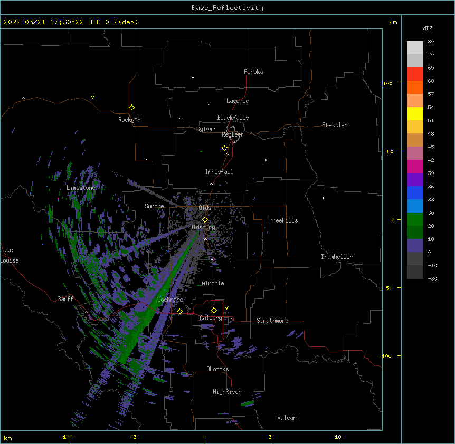Screen dimensions: 455x444
Task: Select the Okotoks label
Action: (x=217, y=369)
